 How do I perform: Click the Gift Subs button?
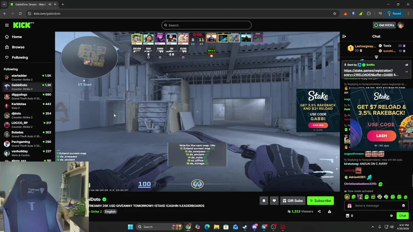(293, 201)
